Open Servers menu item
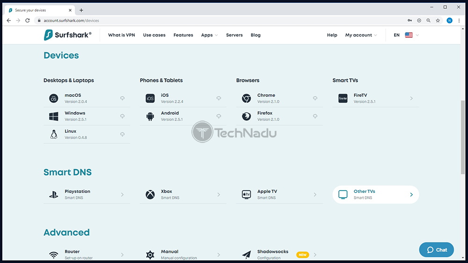The image size is (468, 263). pyautogui.click(x=234, y=35)
